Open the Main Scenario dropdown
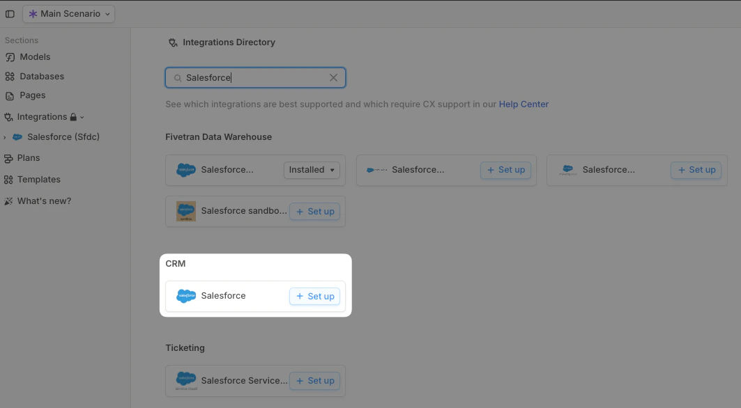 click(68, 13)
